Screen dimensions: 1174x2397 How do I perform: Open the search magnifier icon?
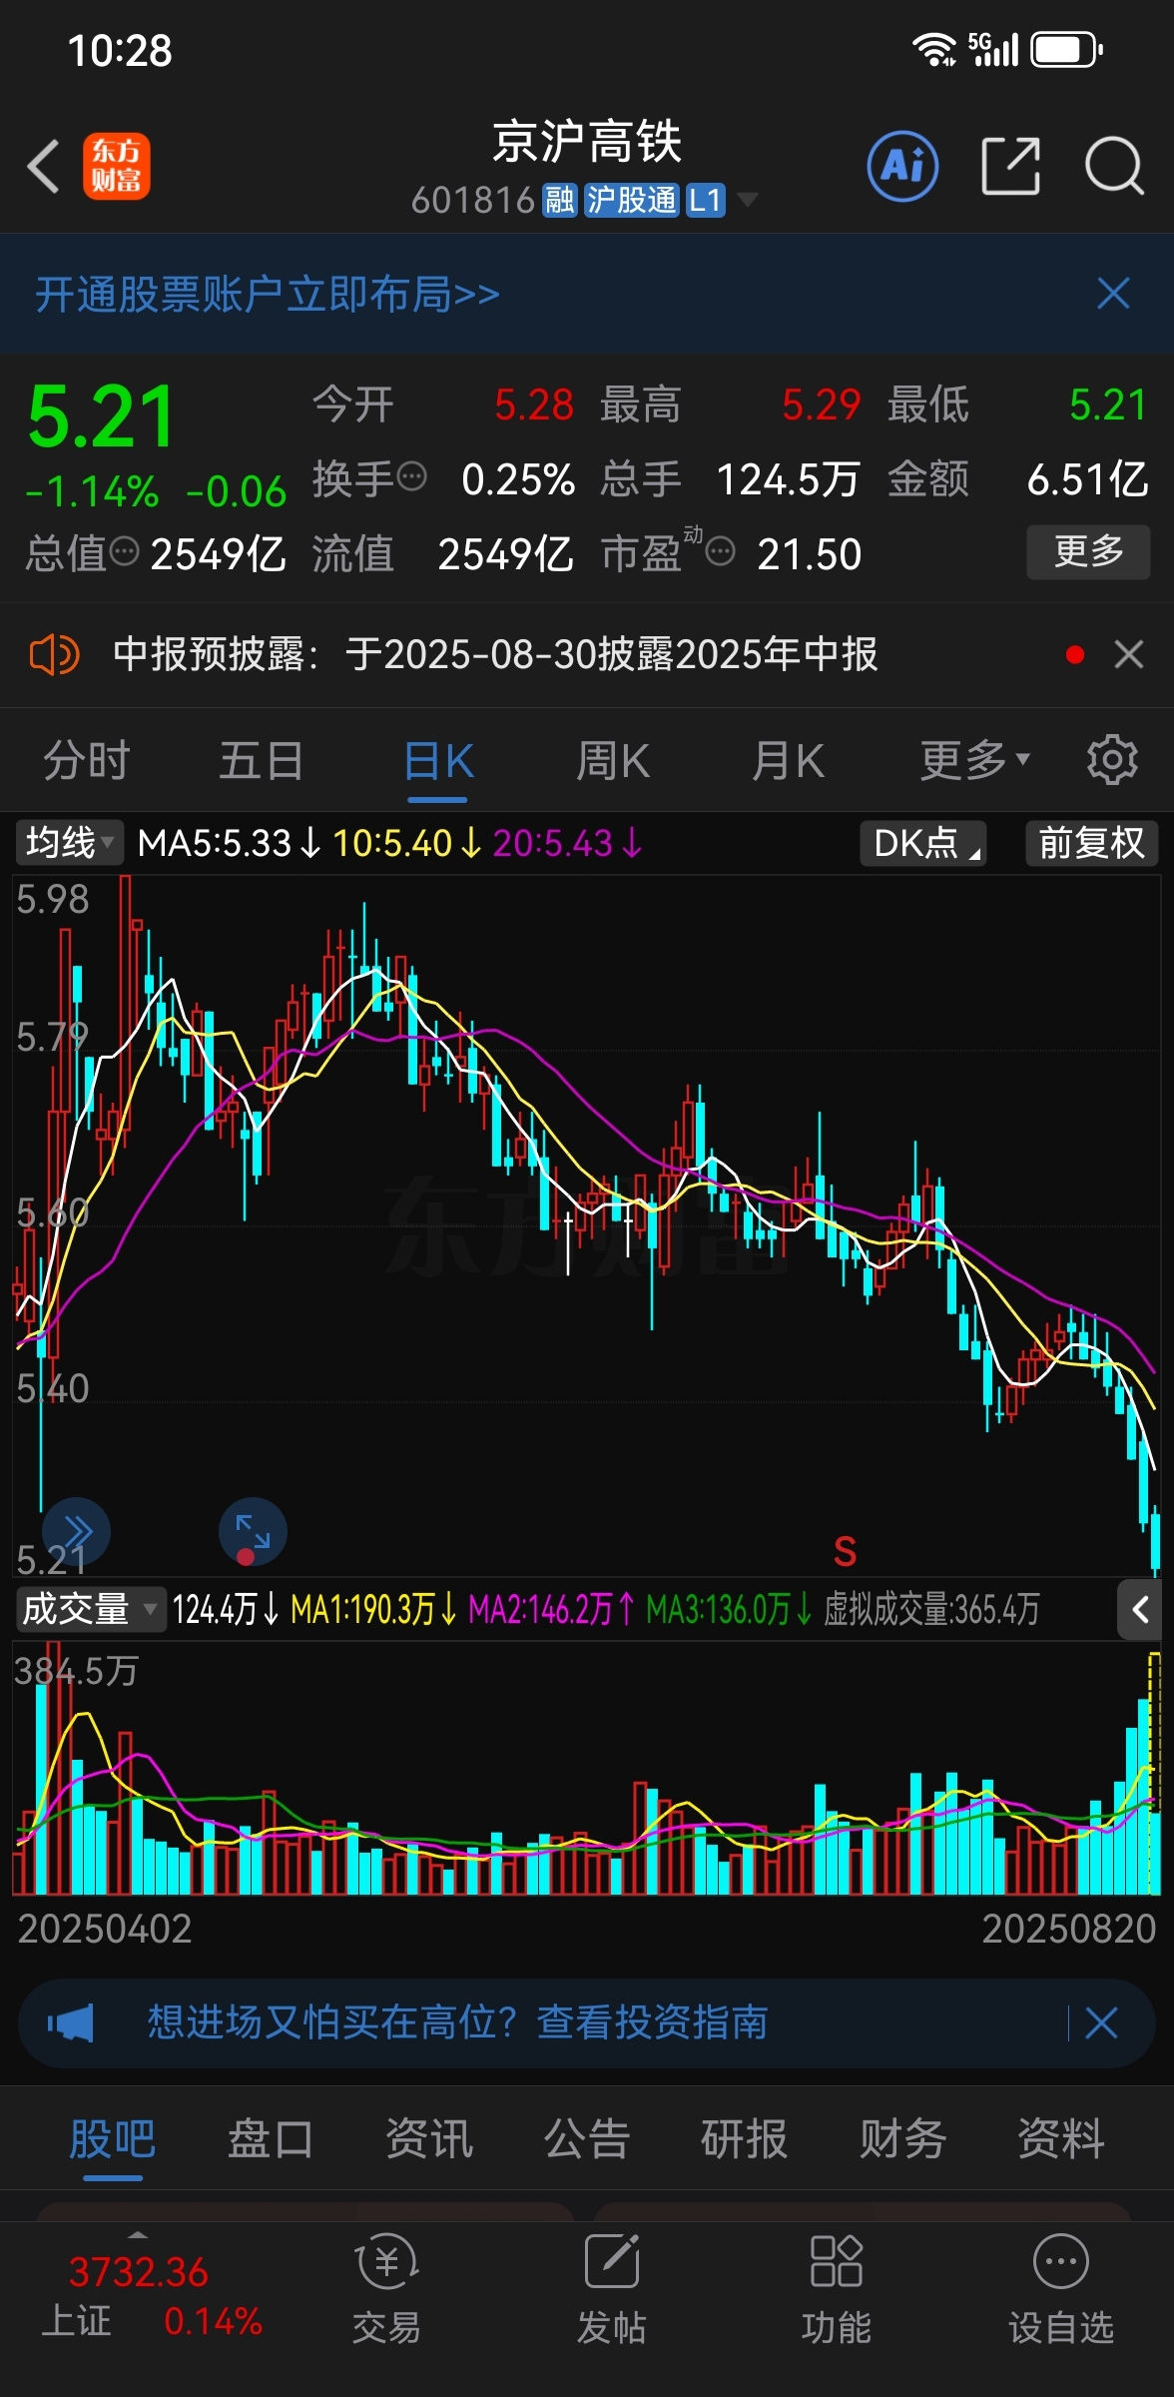click(x=1114, y=166)
